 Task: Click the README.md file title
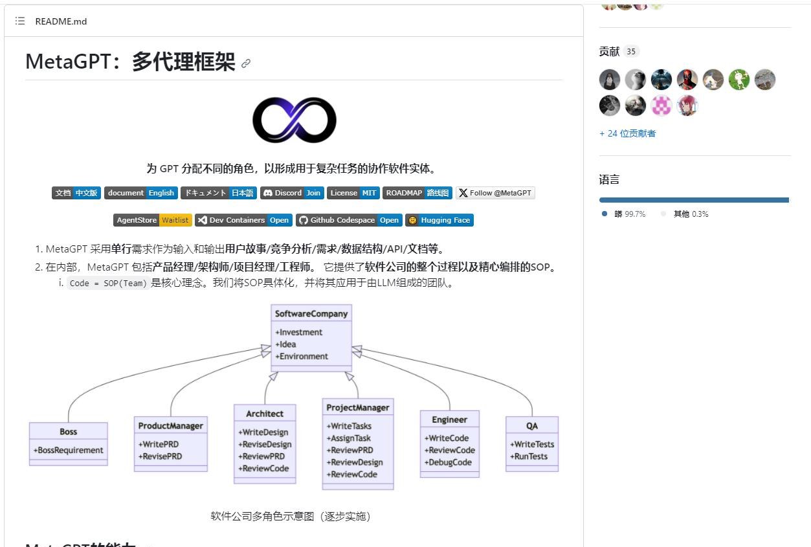tap(61, 21)
